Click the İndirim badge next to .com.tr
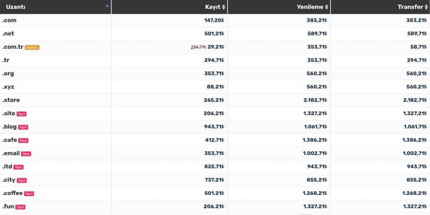Screen dimensions: 430x215 pyautogui.click(x=32, y=48)
